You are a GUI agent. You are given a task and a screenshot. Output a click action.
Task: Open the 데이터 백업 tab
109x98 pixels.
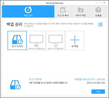click(x=81, y=11)
